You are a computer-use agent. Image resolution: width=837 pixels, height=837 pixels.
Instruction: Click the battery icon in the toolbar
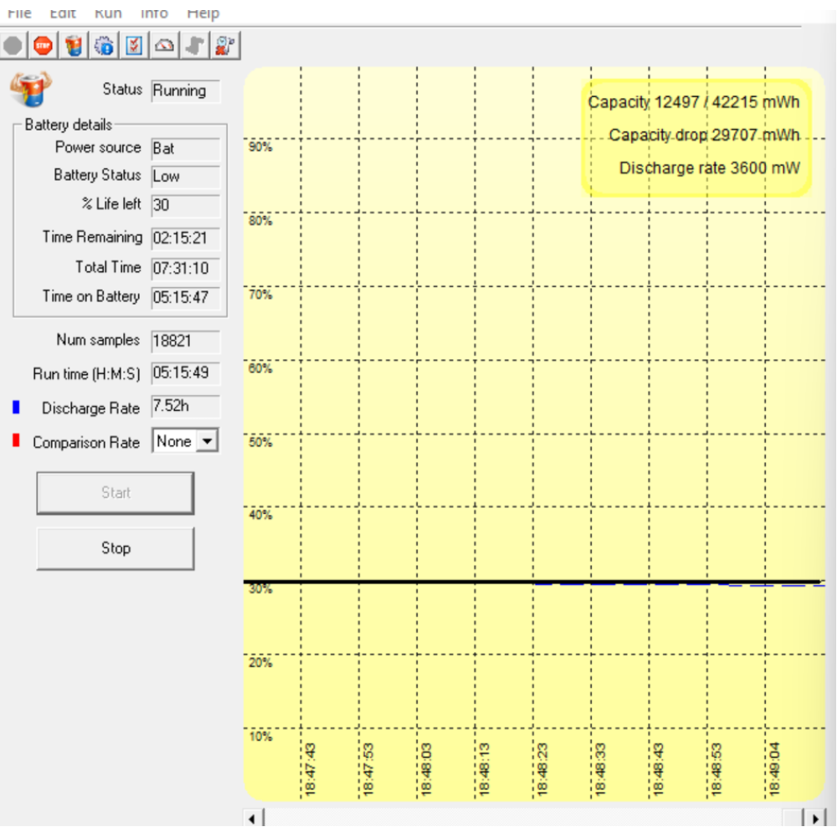[x=74, y=45]
